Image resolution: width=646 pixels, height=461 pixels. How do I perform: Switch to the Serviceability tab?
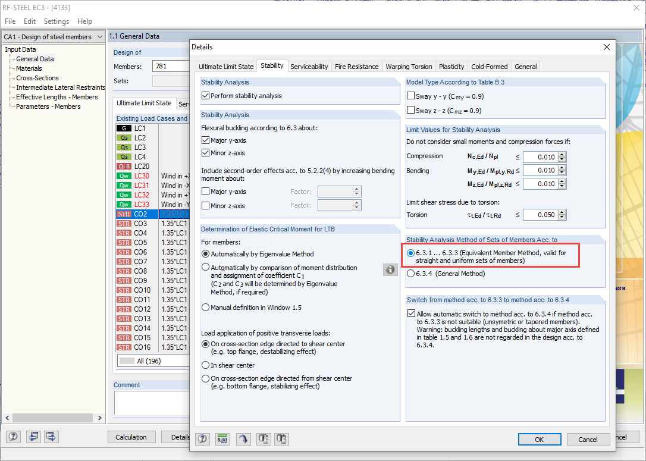point(309,67)
